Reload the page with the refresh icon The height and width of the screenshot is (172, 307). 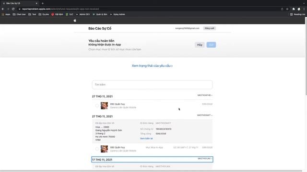[13, 9]
